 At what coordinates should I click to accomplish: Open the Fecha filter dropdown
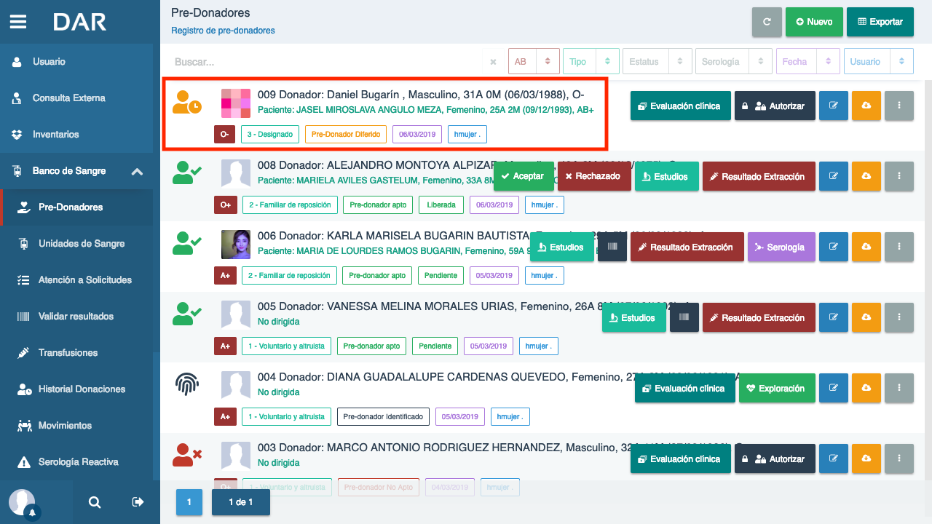point(808,62)
